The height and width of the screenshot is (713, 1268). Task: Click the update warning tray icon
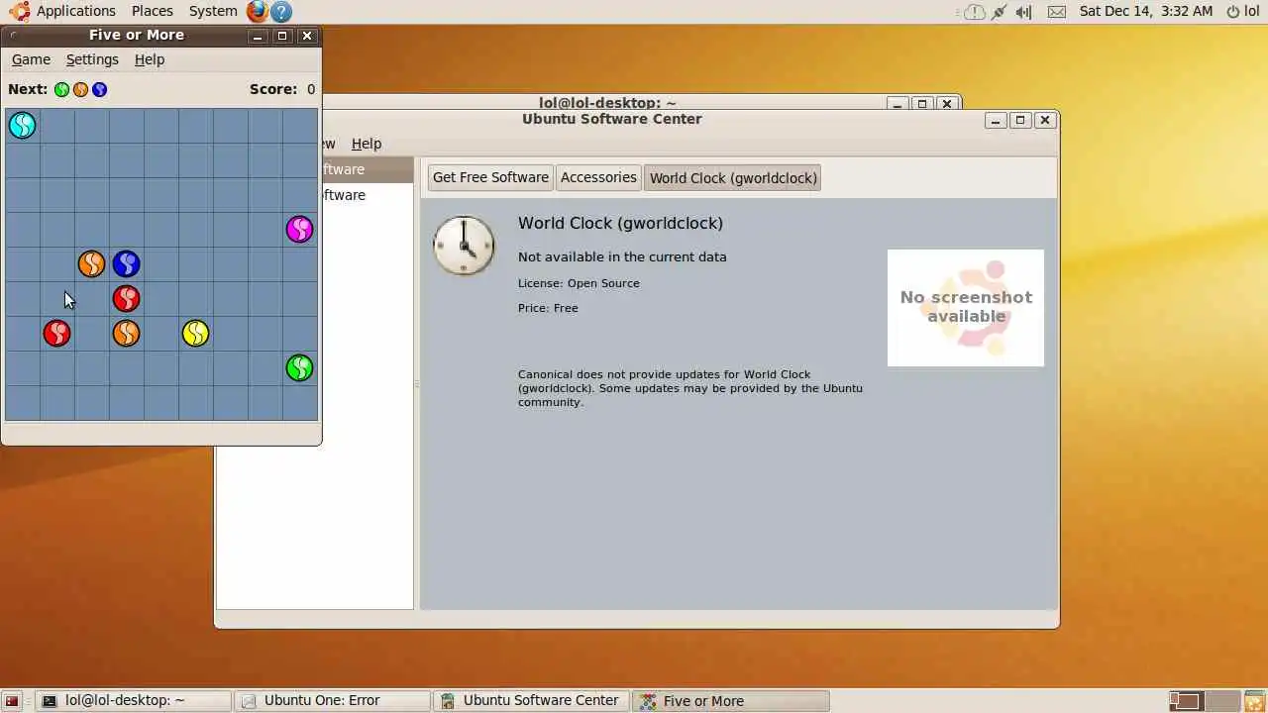coord(975,12)
